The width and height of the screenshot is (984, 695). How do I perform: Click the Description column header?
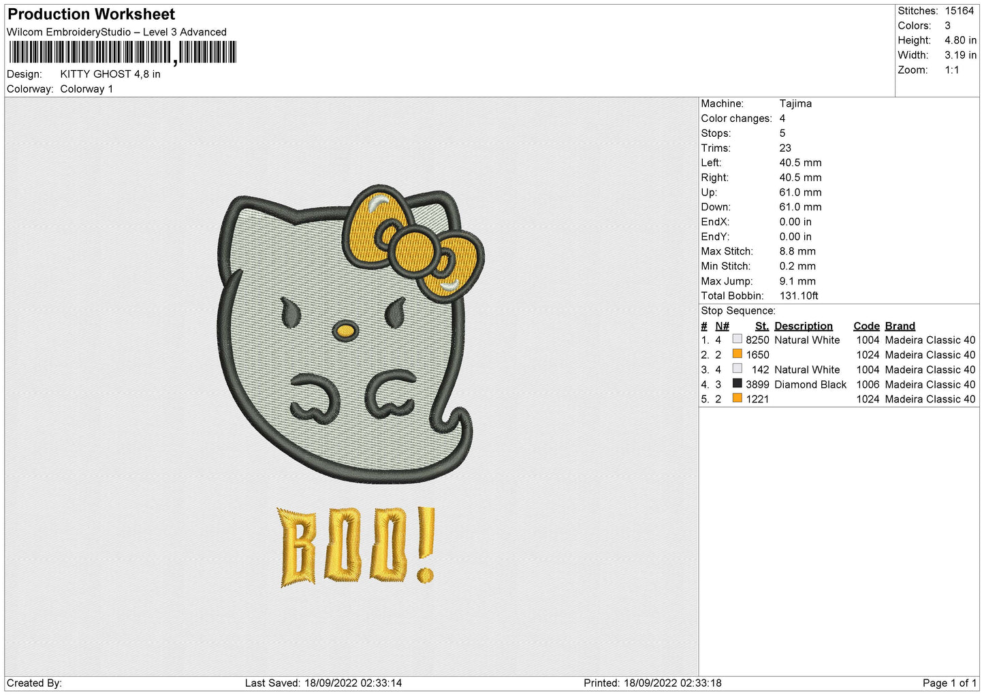804,327
